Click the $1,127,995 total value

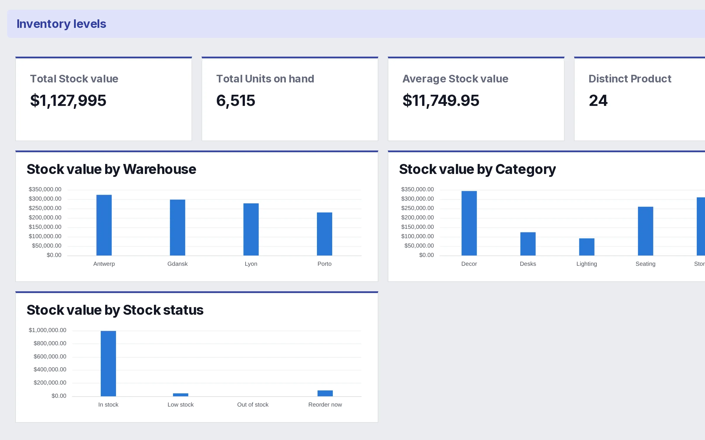coord(68,100)
